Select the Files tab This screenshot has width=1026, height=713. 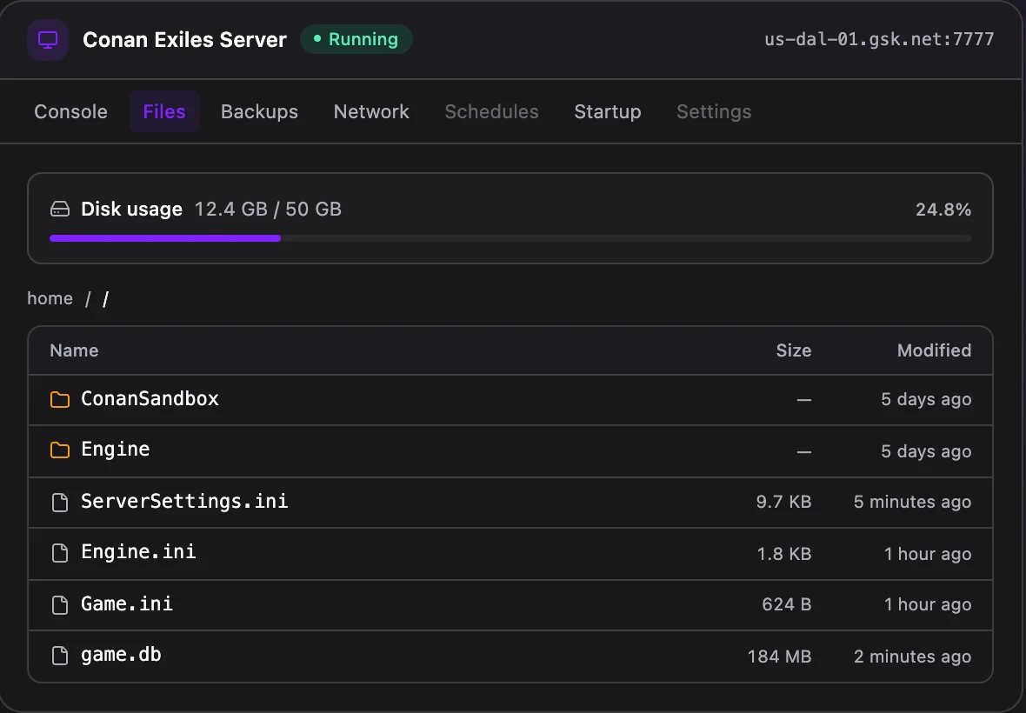pos(164,112)
